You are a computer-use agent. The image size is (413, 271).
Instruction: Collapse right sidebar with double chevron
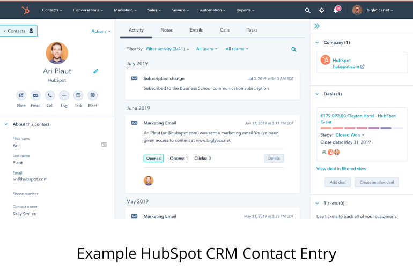[x=317, y=26]
